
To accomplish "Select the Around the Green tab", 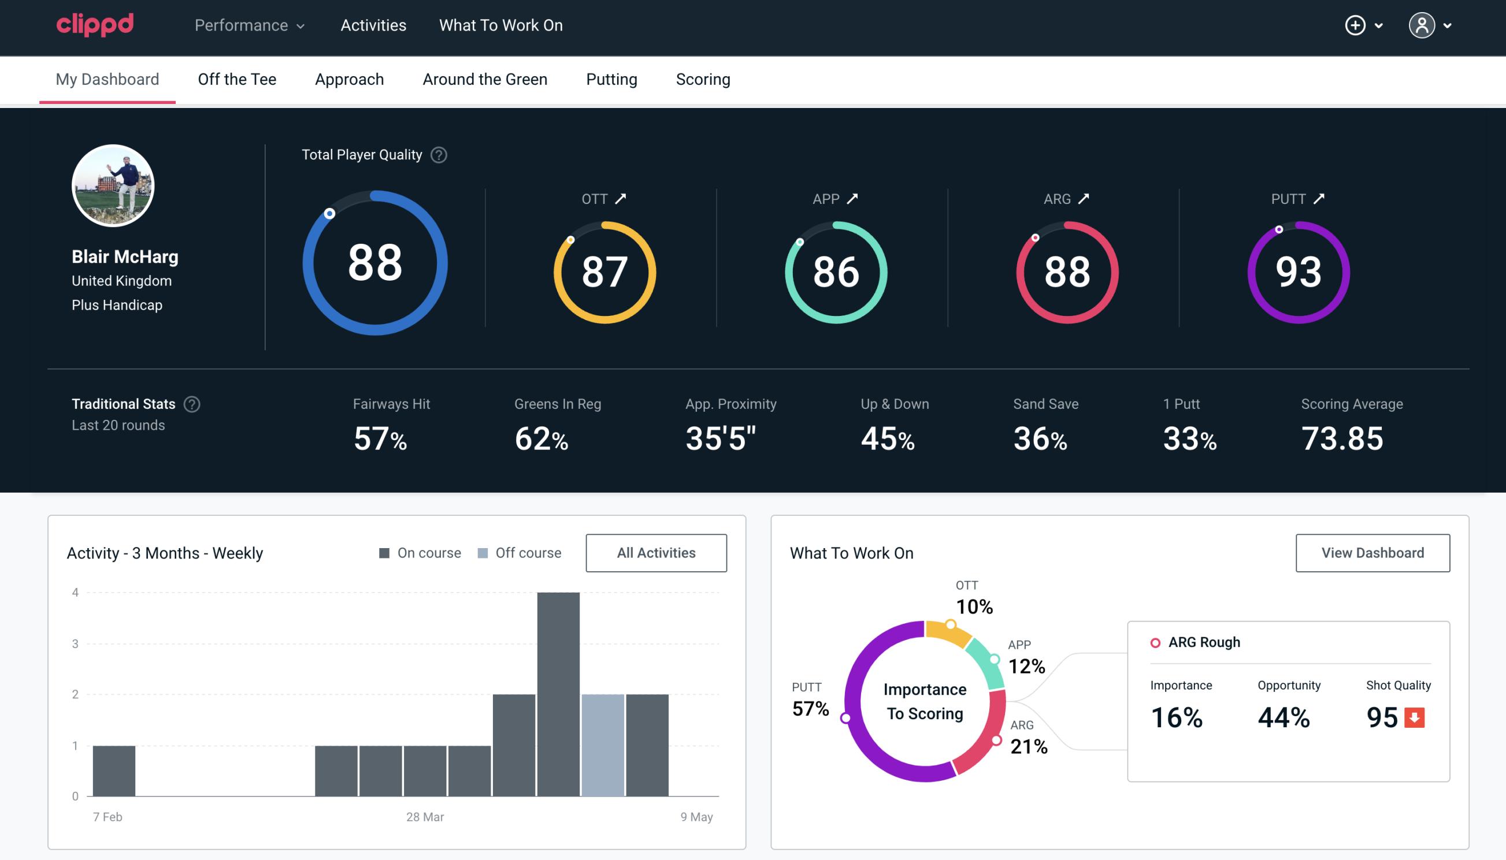I will click(x=485, y=79).
